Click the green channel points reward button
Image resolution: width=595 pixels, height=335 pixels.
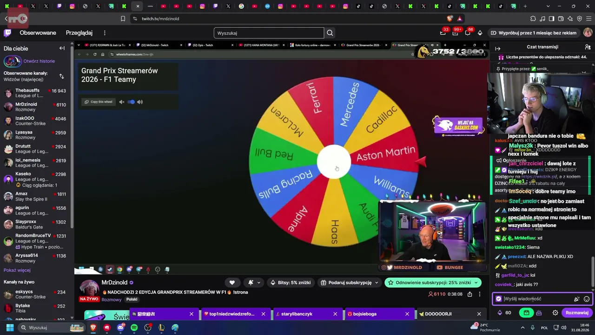pos(526,313)
